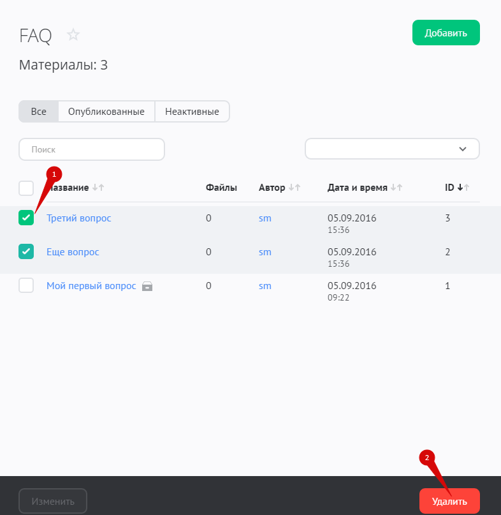Select the Все tab
This screenshot has height=515, width=501.
tap(39, 112)
